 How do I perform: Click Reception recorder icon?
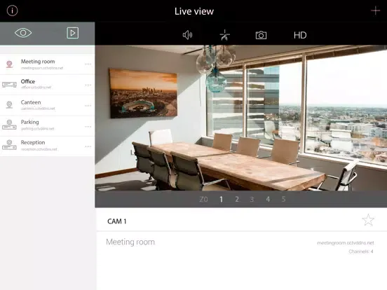click(9, 145)
